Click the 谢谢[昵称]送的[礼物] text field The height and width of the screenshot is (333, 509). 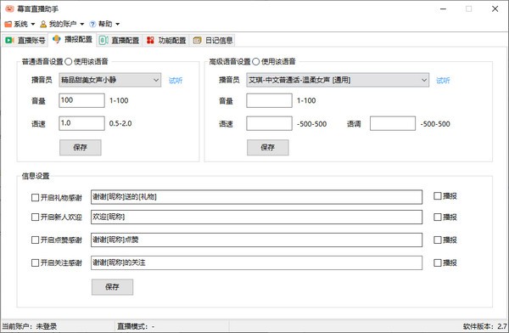point(256,197)
